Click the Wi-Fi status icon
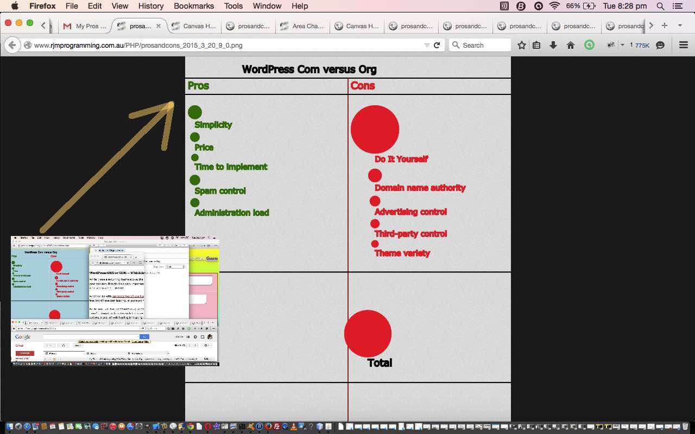This screenshot has width=695, height=434. coord(554,6)
